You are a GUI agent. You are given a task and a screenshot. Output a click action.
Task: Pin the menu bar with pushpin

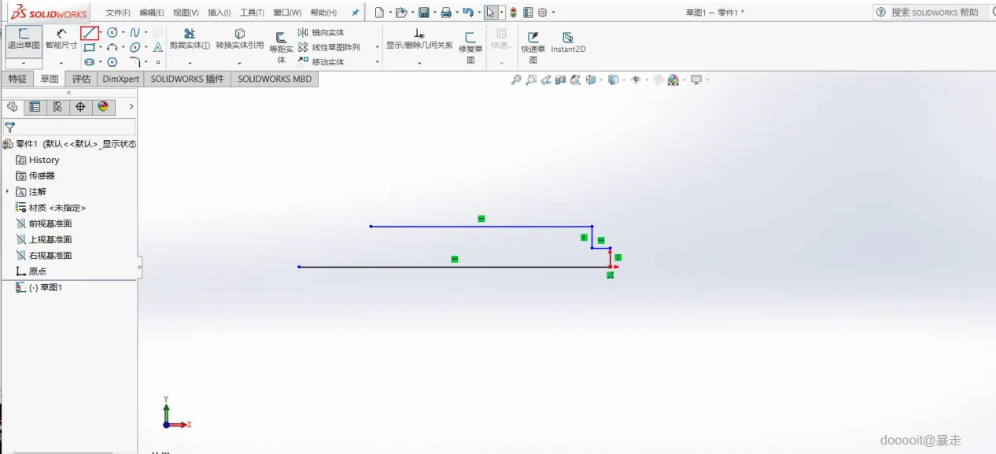pos(355,13)
